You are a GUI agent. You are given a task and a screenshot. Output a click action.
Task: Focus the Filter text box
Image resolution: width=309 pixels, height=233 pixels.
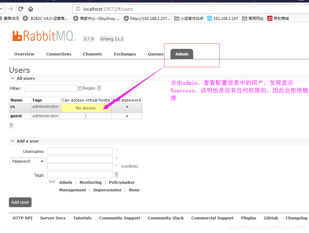pyautogui.click(x=50, y=88)
